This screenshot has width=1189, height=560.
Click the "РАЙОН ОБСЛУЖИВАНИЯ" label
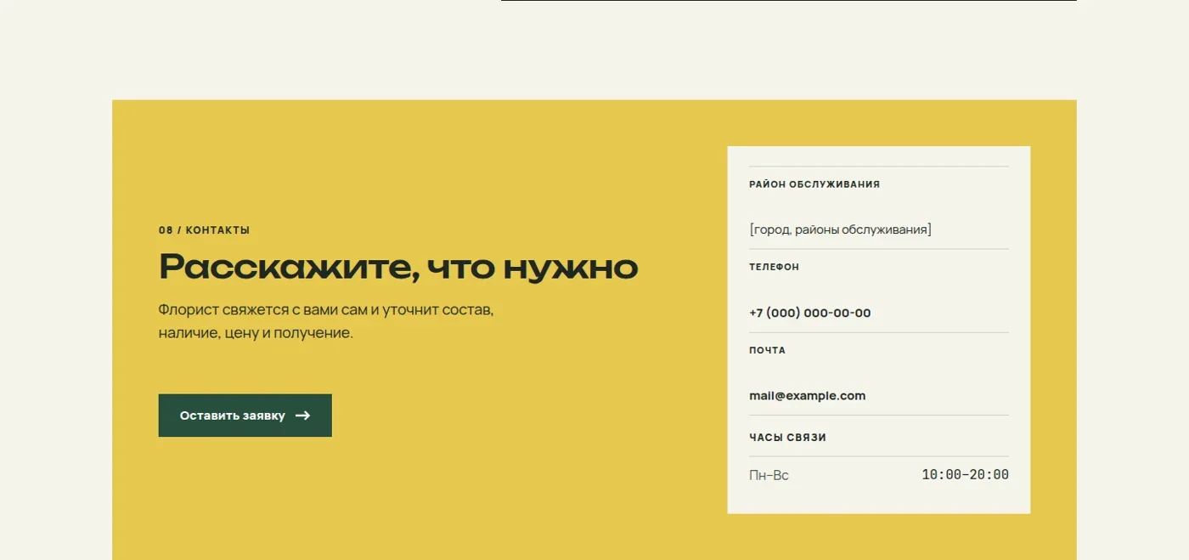[x=814, y=184]
